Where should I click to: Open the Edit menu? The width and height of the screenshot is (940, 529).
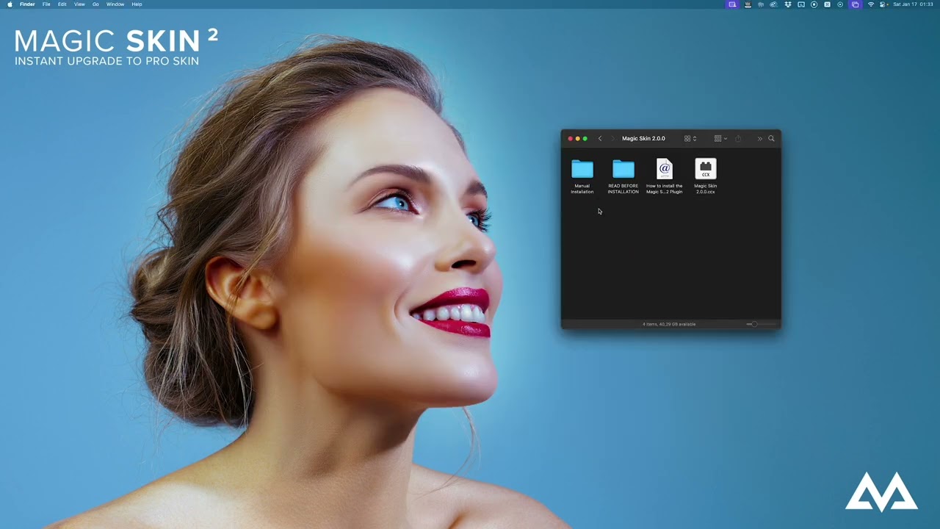tap(62, 4)
